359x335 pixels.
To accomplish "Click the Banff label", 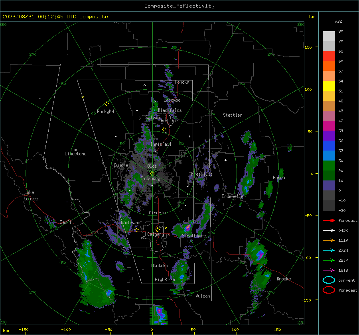I will click(66, 222).
